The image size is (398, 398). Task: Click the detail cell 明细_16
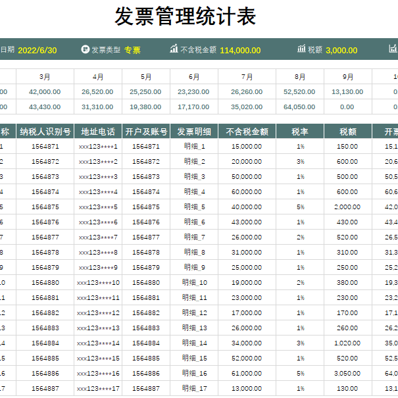194,374
